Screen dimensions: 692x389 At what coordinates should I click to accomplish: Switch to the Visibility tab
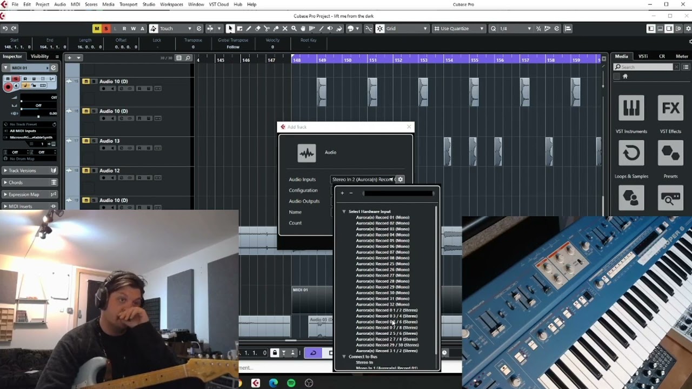[40, 57]
